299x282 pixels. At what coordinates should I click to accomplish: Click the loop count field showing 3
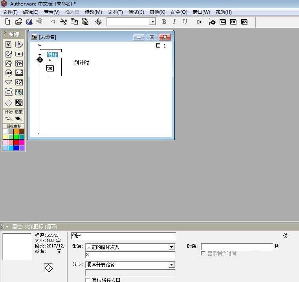(x=130, y=255)
